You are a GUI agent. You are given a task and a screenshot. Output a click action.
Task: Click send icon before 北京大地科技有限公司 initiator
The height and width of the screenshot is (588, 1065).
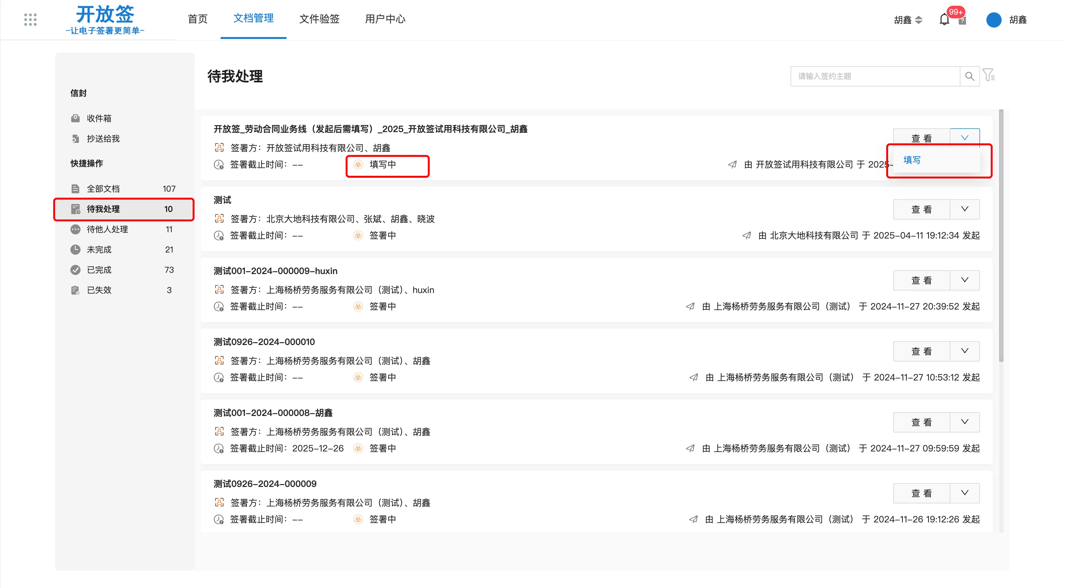(x=746, y=235)
